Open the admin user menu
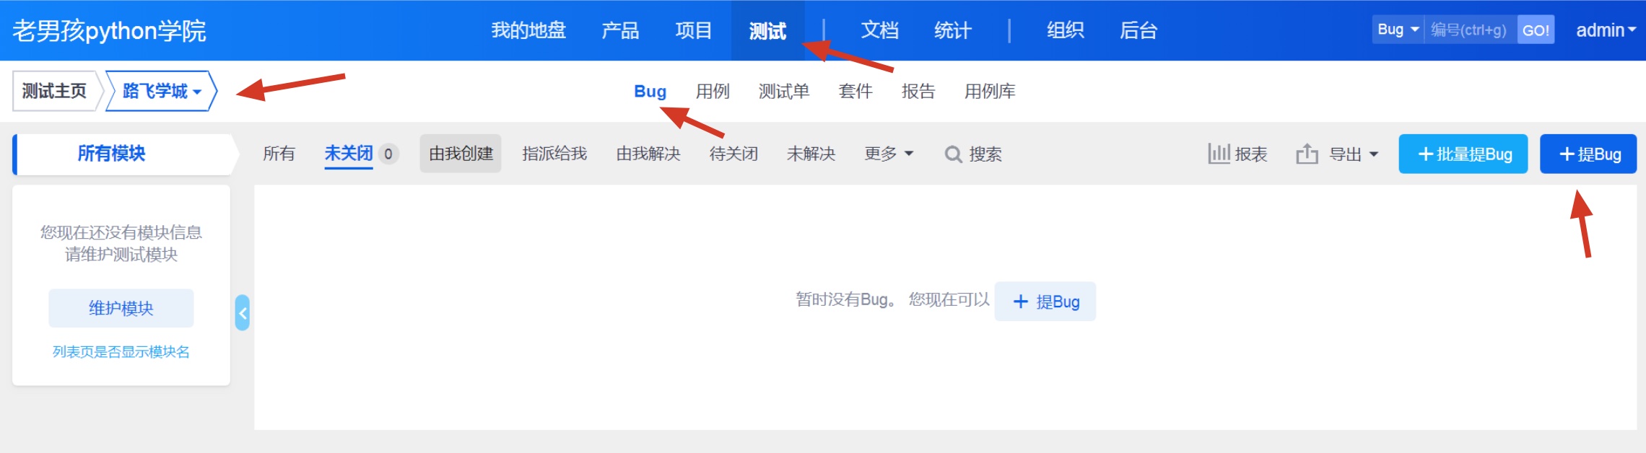The height and width of the screenshot is (453, 1646). point(1606,30)
